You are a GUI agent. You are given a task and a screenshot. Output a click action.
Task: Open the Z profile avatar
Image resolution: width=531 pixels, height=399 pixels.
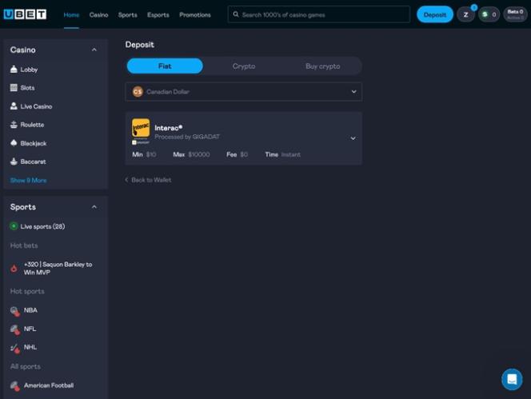pos(465,14)
